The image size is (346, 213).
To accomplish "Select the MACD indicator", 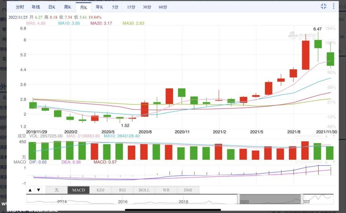I will (78, 190).
